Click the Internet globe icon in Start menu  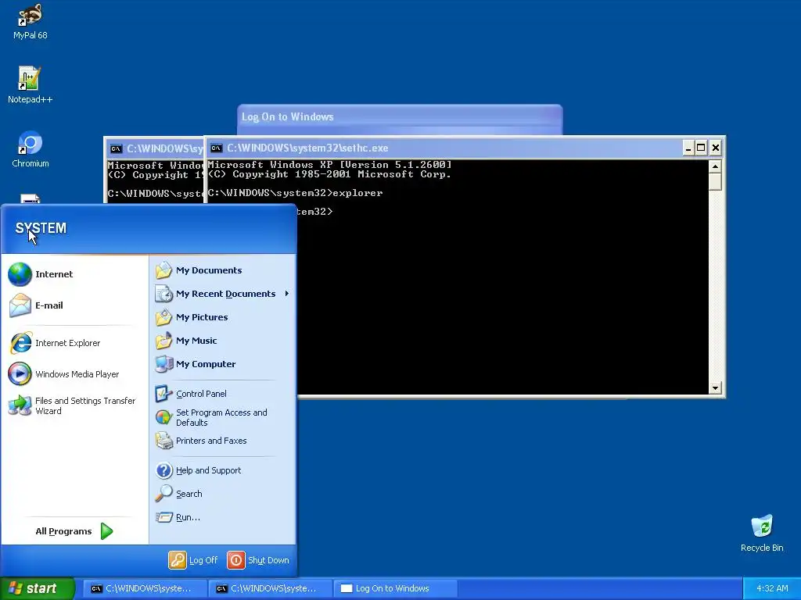pyautogui.click(x=20, y=274)
